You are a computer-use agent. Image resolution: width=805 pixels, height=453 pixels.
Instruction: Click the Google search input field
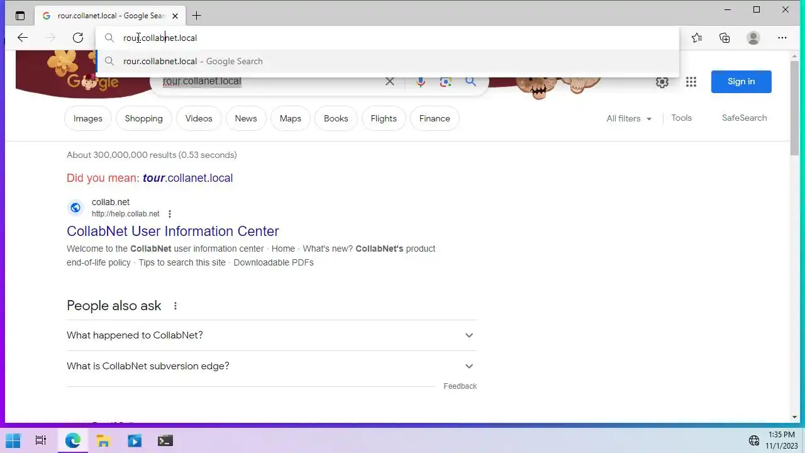point(270,81)
